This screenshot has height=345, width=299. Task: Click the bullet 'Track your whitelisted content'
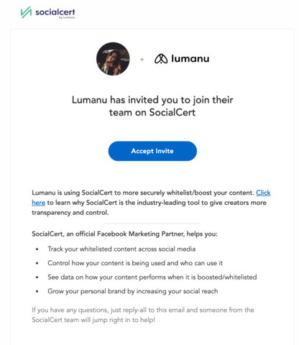[x=121, y=249]
